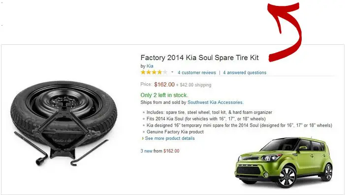This screenshot has width=345, height=195.
Task: Click the lug wrench beside the tire
Action: click(31, 149)
